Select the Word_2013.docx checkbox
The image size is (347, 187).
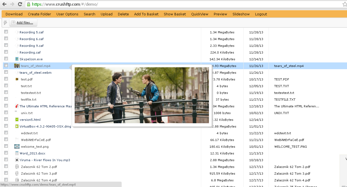(x=6, y=153)
